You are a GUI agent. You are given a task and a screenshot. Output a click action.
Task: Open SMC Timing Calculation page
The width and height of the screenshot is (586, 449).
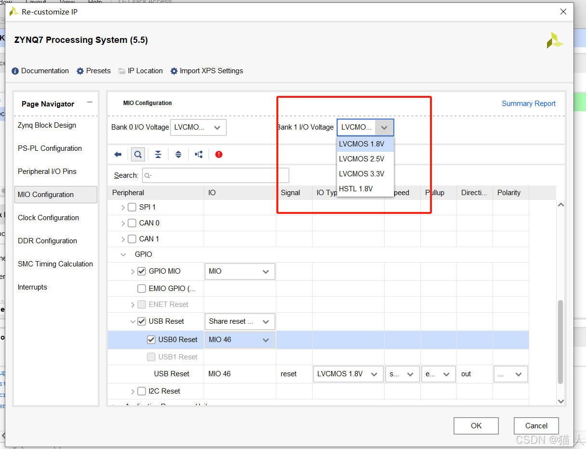click(56, 264)
